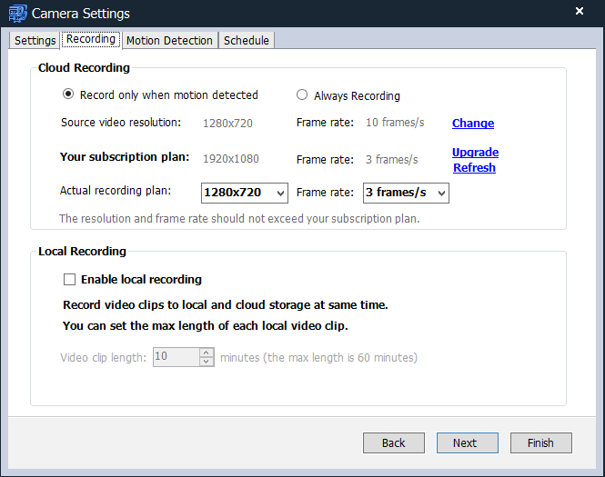Viewport: 605px width, 477px height.
Task: Click the Upgrade subscription link
Action: 475,153
